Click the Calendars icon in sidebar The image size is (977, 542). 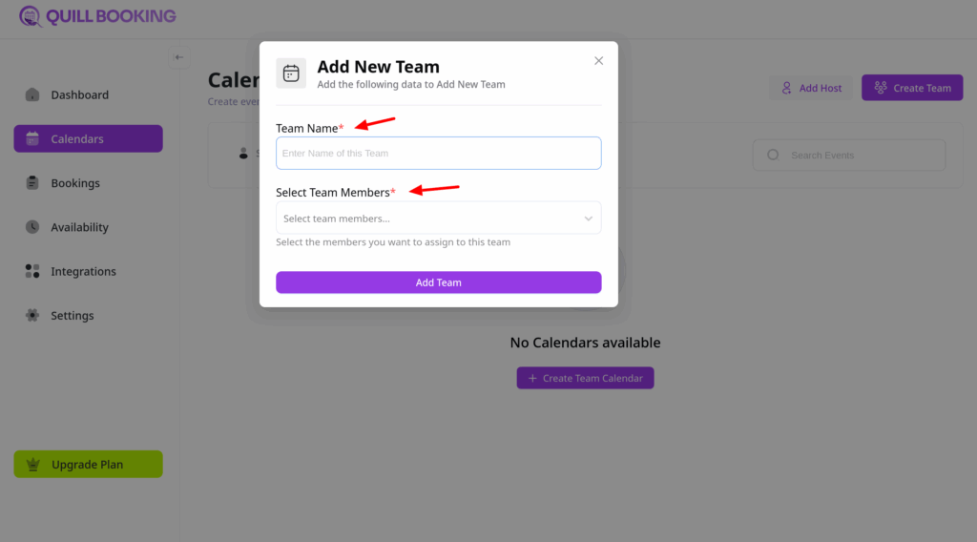(32, 139)
